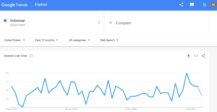Click the blue kidswear color dot
Image resolution: width=217 pixels, height=112 pixels.
5,21
